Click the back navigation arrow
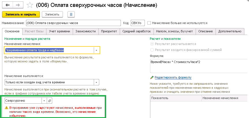This screenshot has width=249, height=118. (x=8, y=5)
